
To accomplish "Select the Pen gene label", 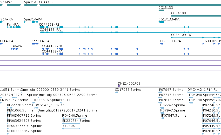I will [10, 2].
